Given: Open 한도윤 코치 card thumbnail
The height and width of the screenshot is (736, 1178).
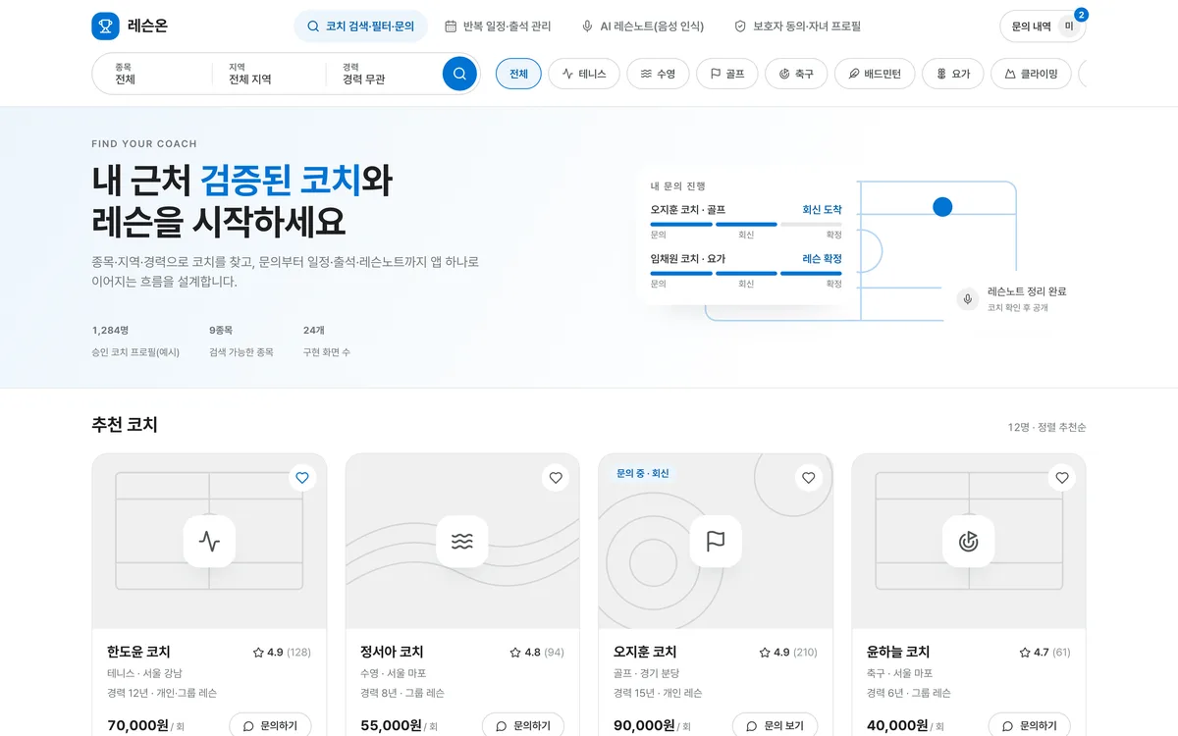Looking at the screenshot, I should click(x=209, y=541).
